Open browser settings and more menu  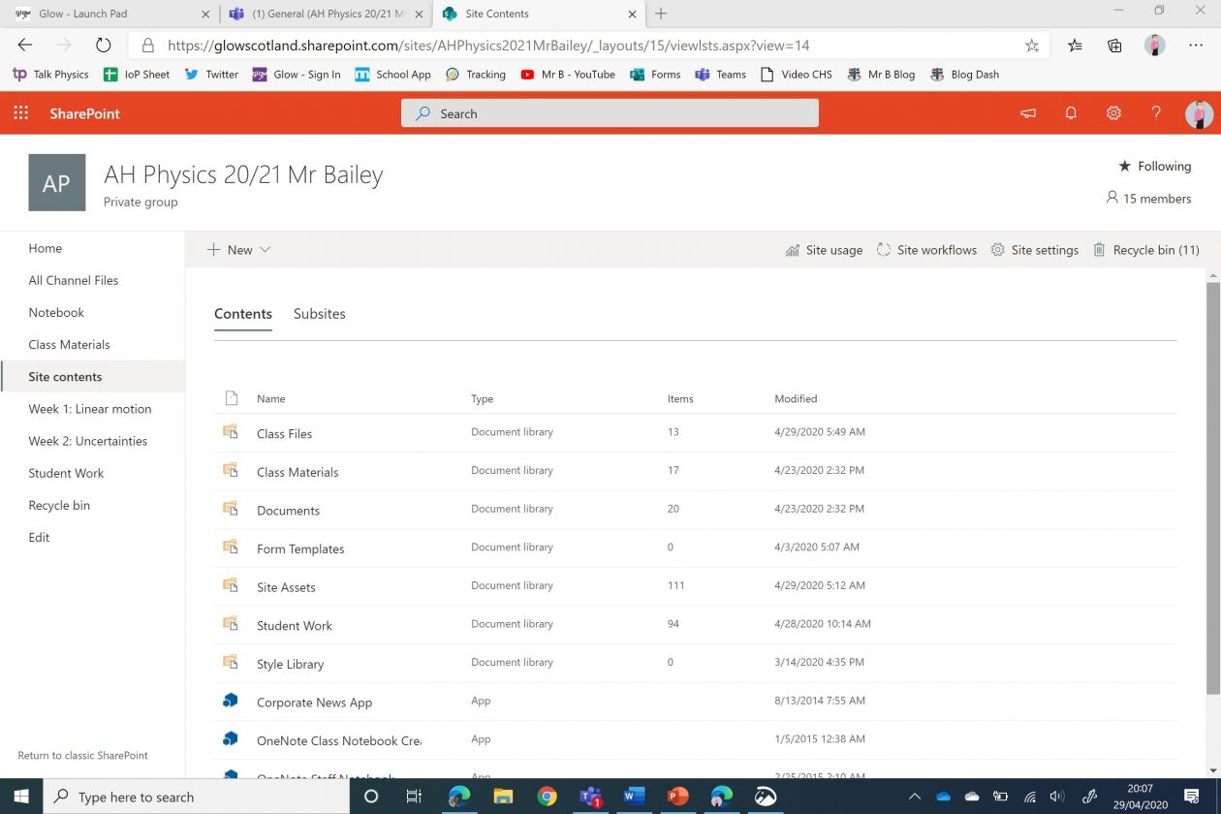(x=1194, y=46)
